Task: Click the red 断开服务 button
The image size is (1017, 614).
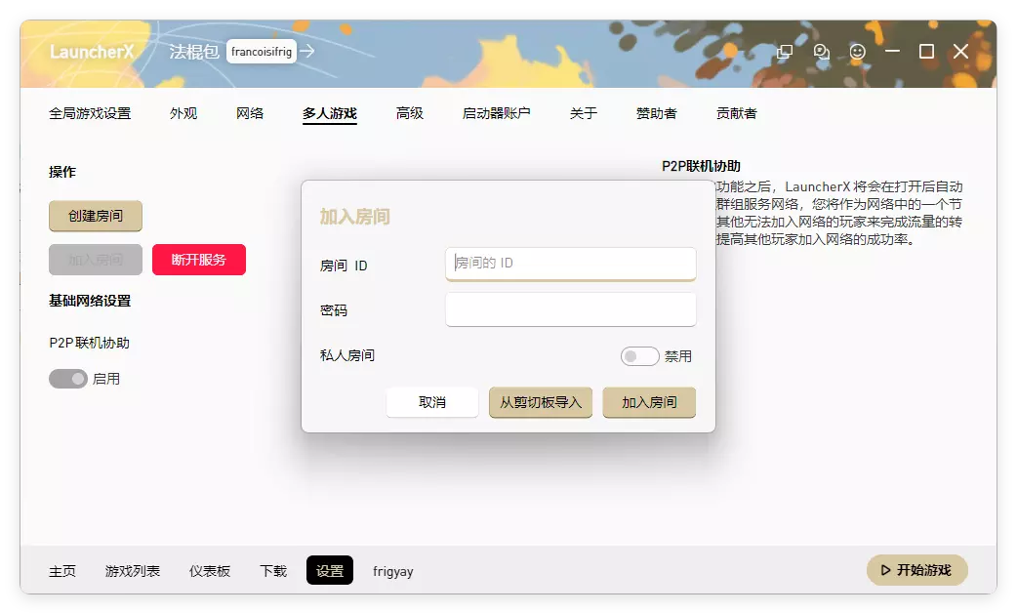Action: point(198,260)
